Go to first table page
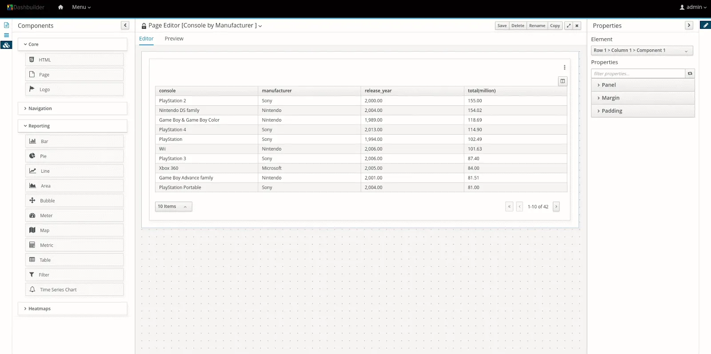Viewport: 711px width, 354px height. pyautogui.click(x=509, y=207)
